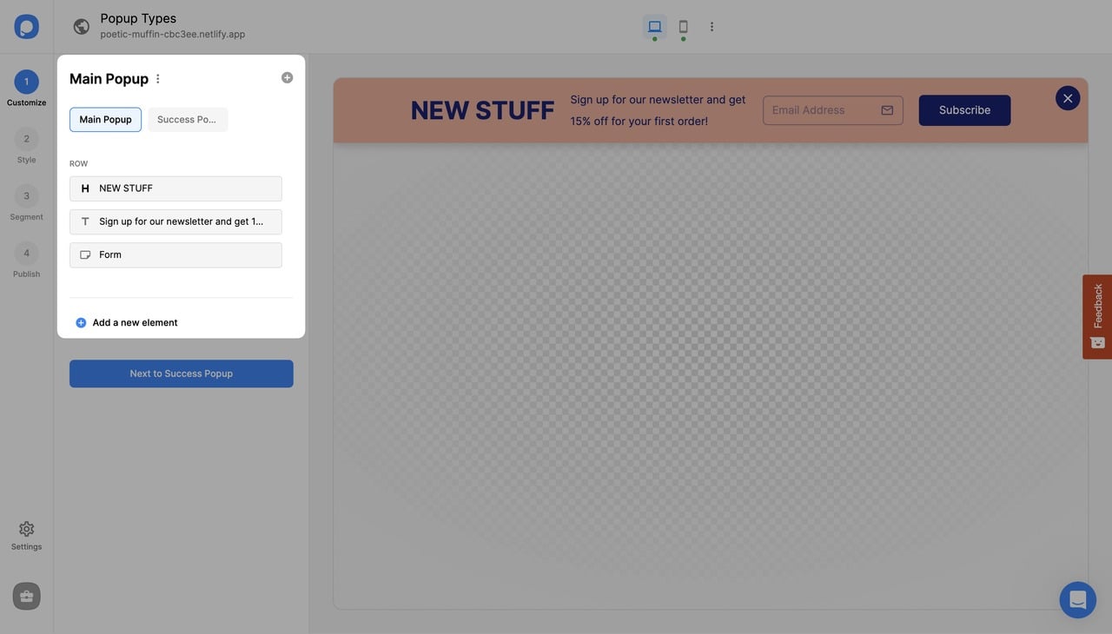Viewport: 1112px width, 634px height.
Task: Click the Next to Success Popup button
Action: 181,372
